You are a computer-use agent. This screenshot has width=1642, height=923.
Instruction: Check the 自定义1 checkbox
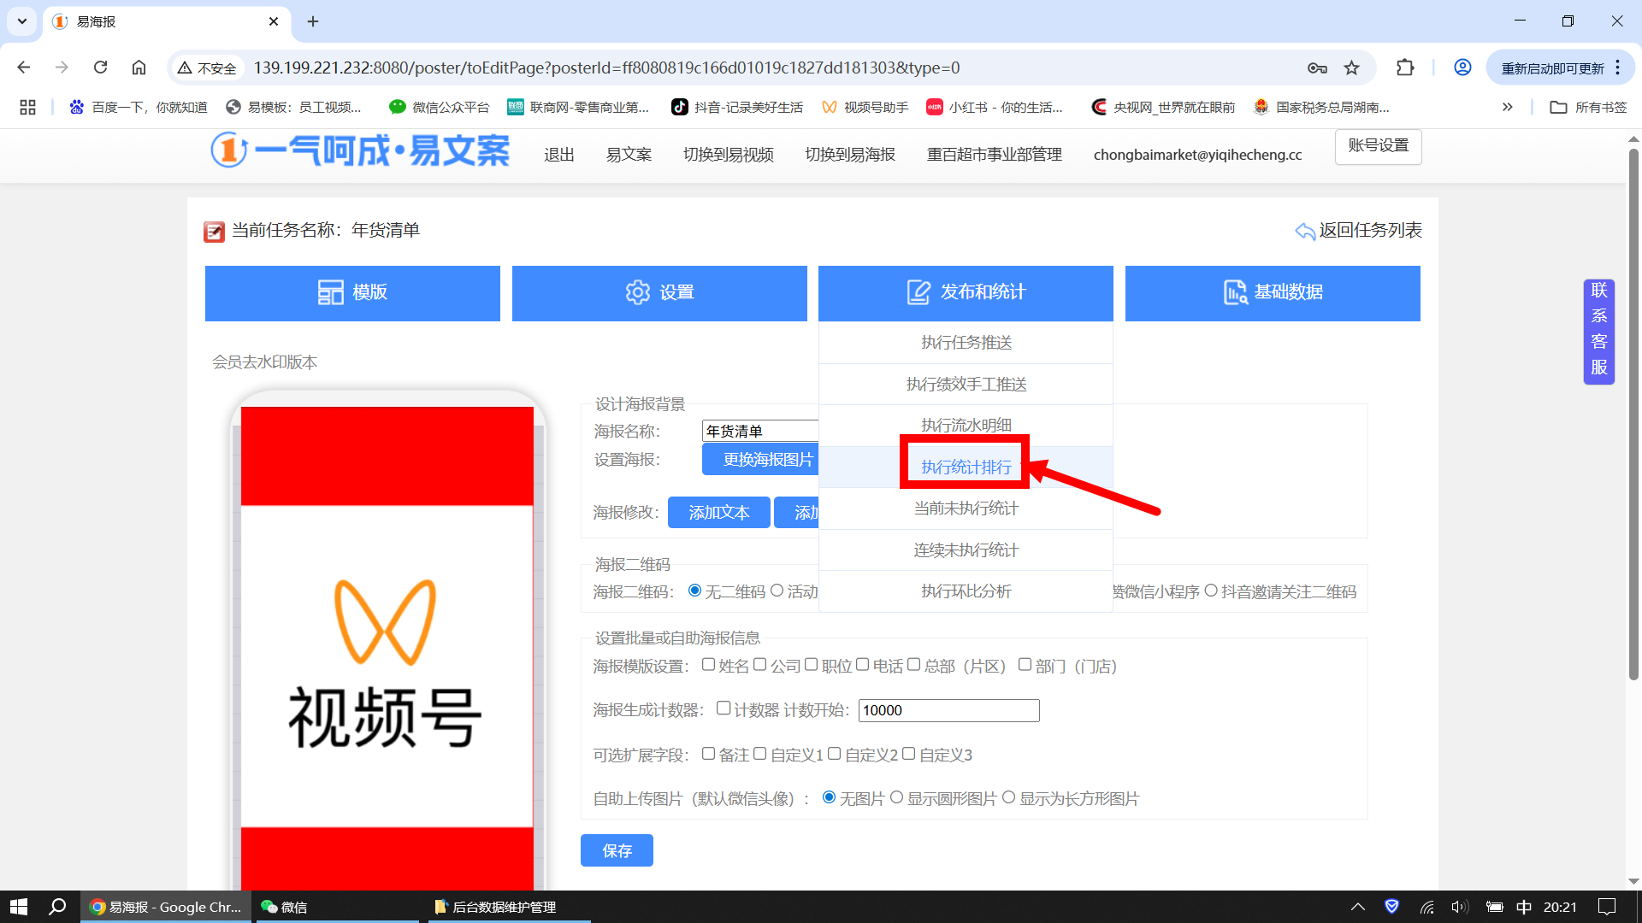coord(759,754)
